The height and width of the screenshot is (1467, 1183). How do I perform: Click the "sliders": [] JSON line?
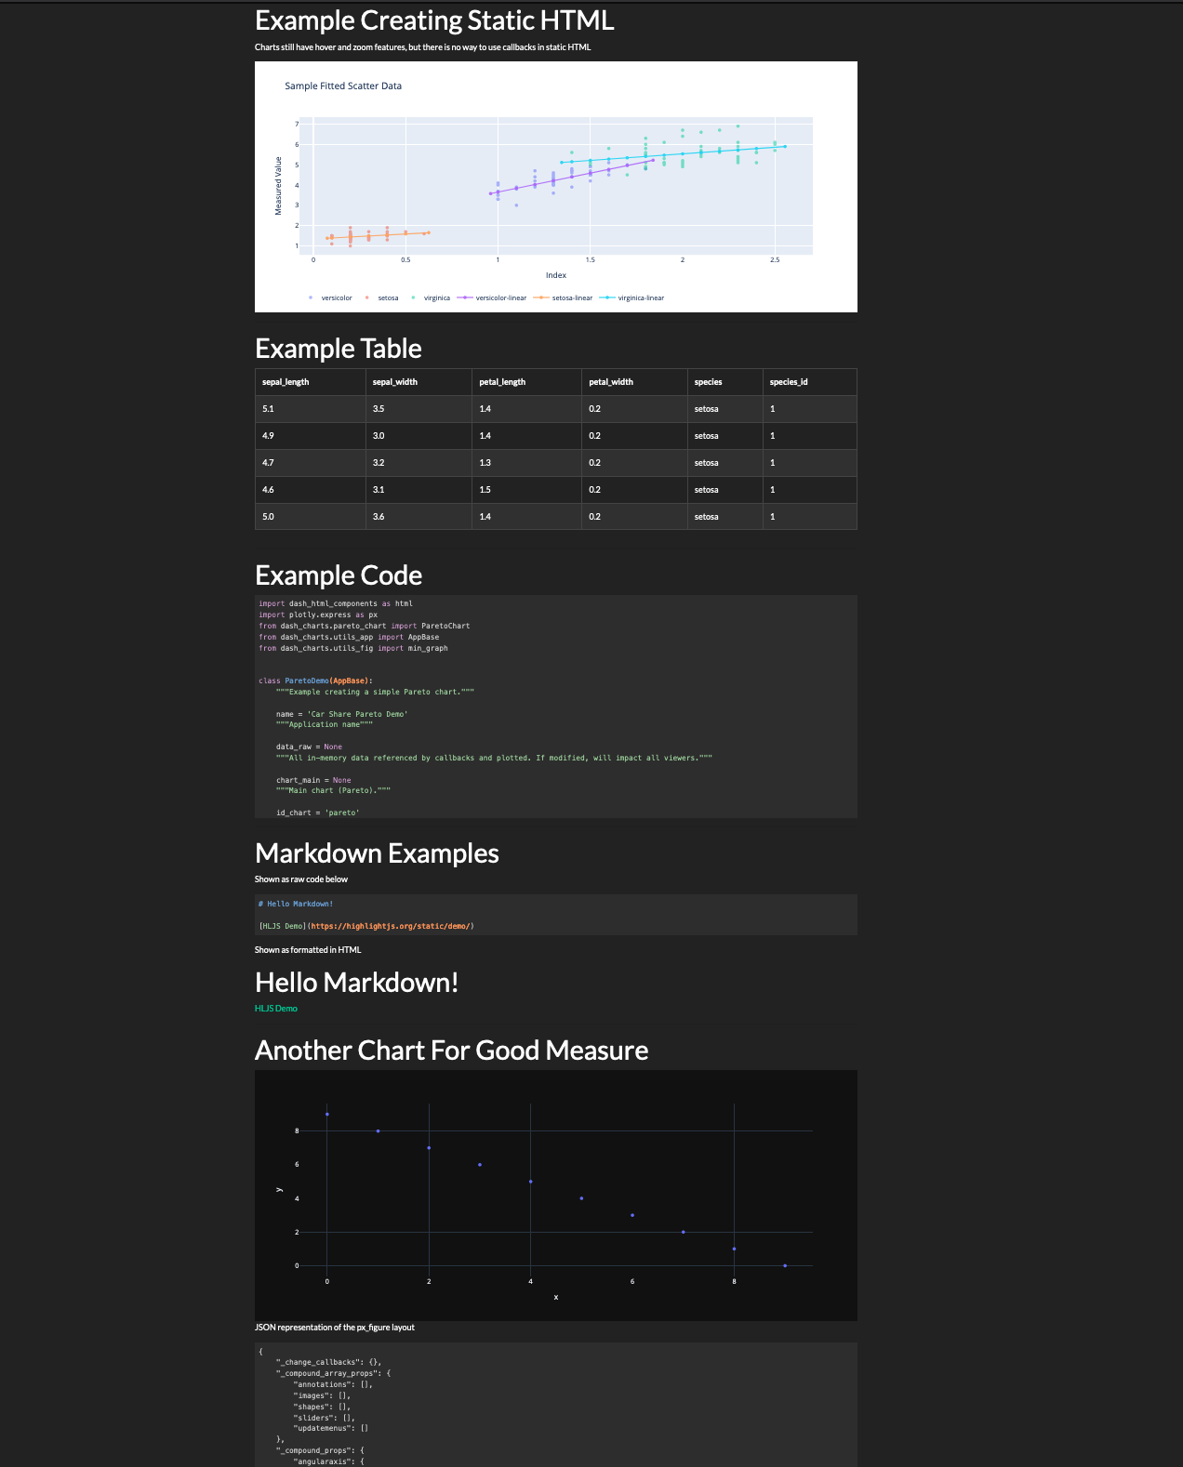point(325,1418)
